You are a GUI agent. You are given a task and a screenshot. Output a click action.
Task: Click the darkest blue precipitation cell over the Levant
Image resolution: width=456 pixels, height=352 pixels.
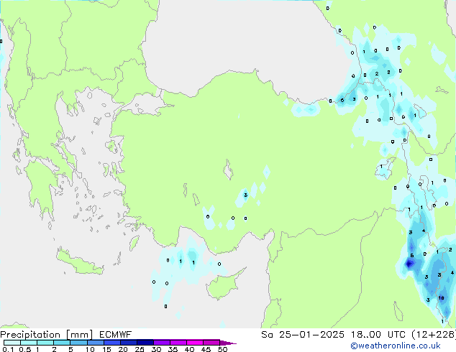point(409,264)
